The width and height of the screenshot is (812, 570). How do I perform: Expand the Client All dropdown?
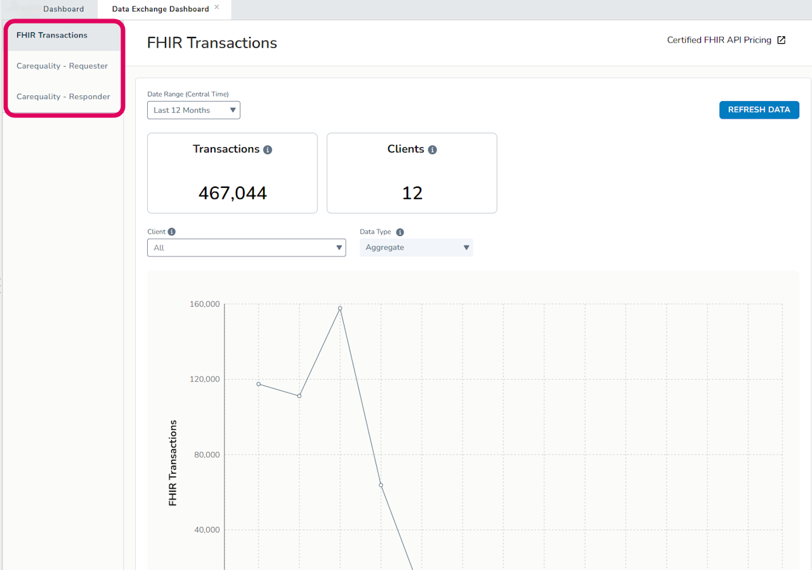point(246,248)
